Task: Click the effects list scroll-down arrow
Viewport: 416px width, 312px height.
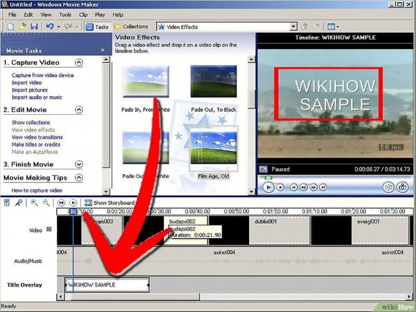Action: pos(251,191)
